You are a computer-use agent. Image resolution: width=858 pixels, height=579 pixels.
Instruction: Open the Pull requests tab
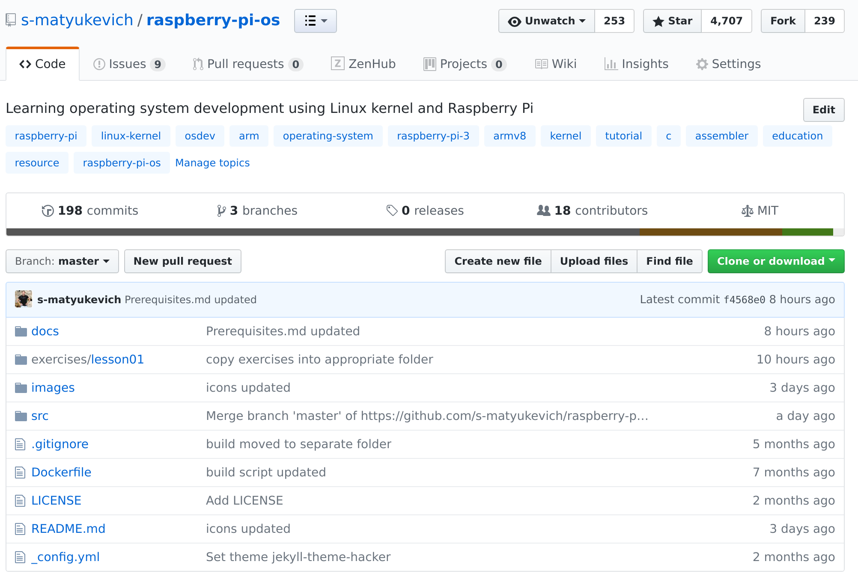(x=248, y=64)
